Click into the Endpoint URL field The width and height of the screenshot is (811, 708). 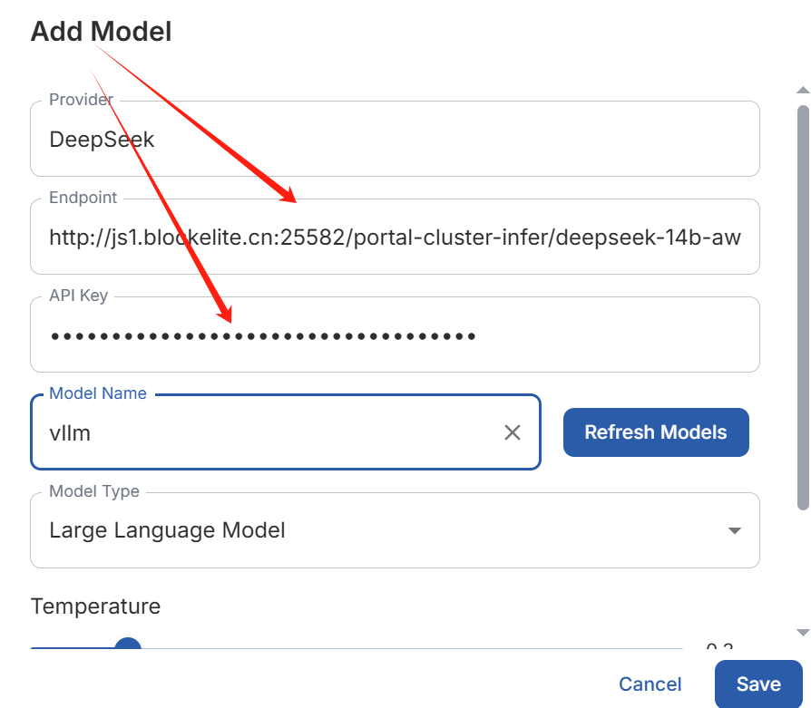[x=395, y=238]
